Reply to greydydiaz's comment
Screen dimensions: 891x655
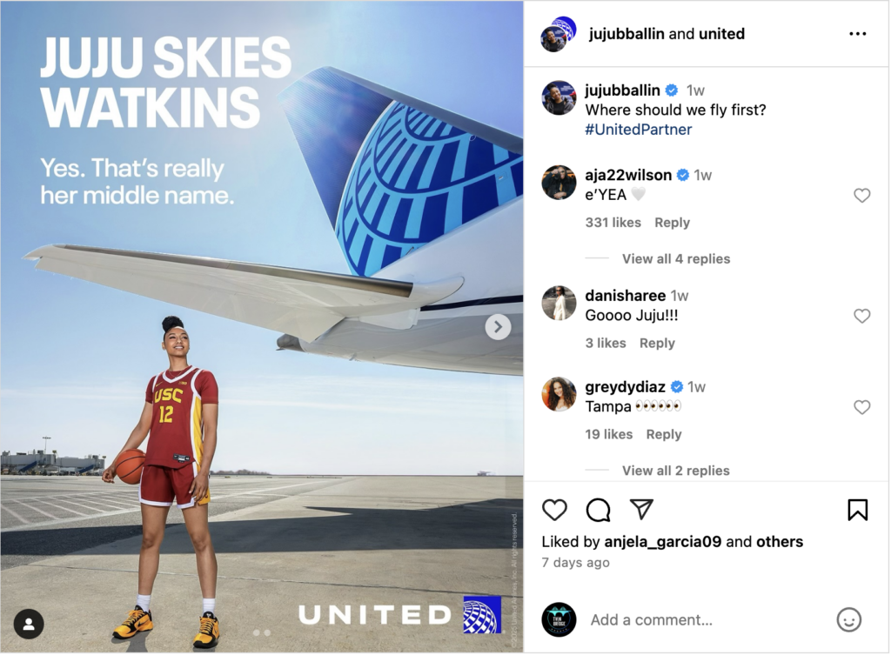click(663, 435)
